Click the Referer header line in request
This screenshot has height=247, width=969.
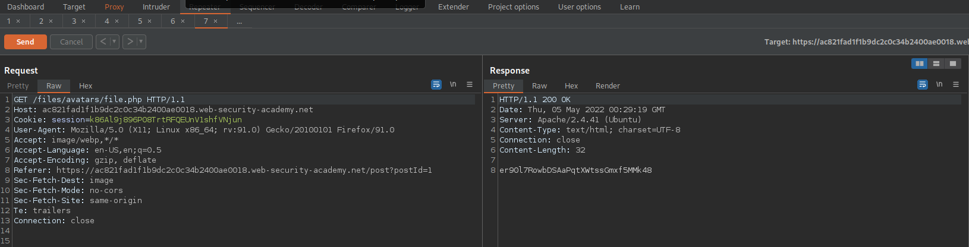[x=223, y=170]
